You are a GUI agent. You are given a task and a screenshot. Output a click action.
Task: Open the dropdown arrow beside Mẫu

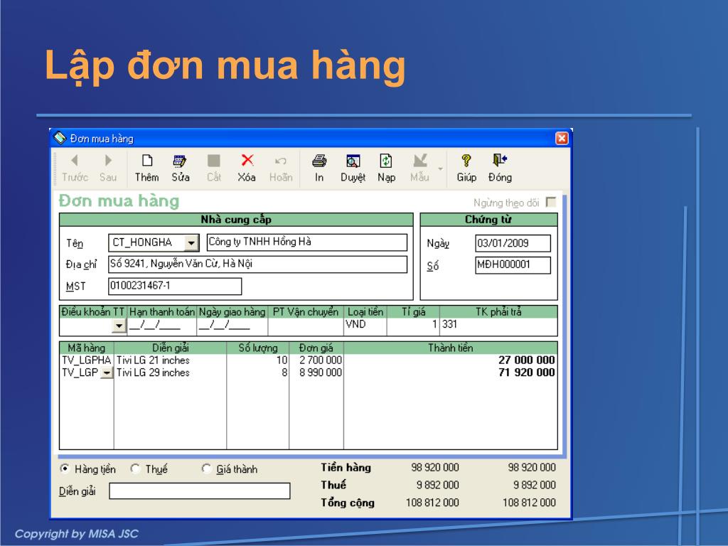point(440,168)
